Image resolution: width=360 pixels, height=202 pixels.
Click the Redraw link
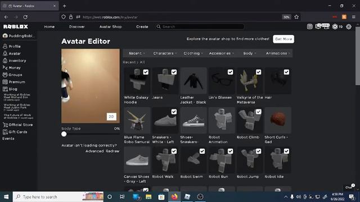point(112,151)
